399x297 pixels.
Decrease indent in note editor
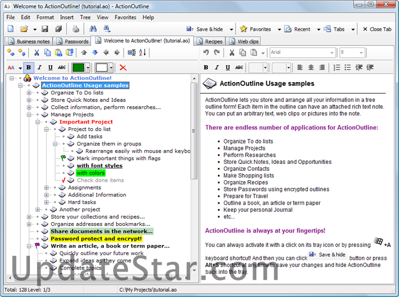pyautogui.click(x=359, y=67)
